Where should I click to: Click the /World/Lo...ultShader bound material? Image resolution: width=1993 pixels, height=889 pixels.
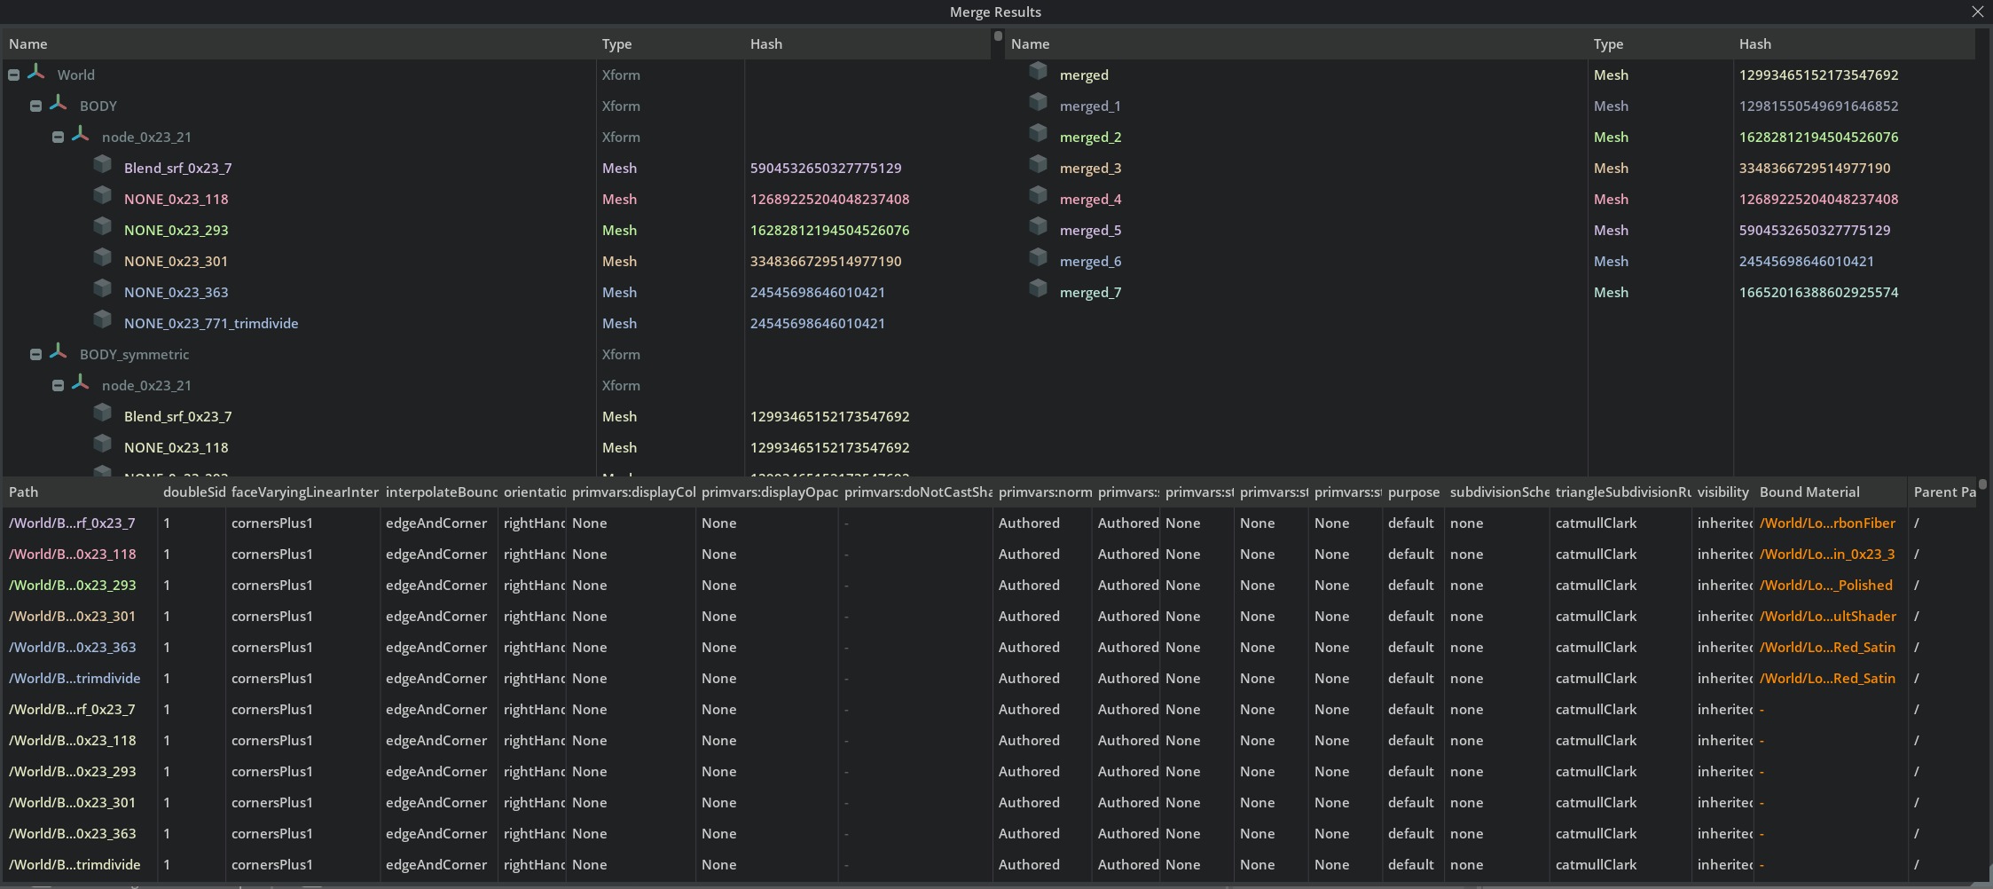1828,617
